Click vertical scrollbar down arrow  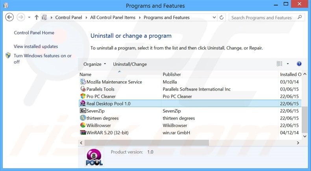(305, 136)
